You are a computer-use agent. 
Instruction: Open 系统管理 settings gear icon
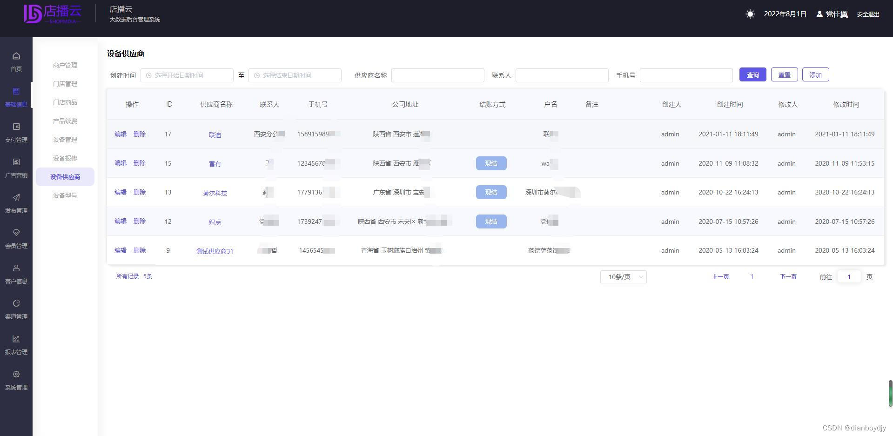coord(16,374)
